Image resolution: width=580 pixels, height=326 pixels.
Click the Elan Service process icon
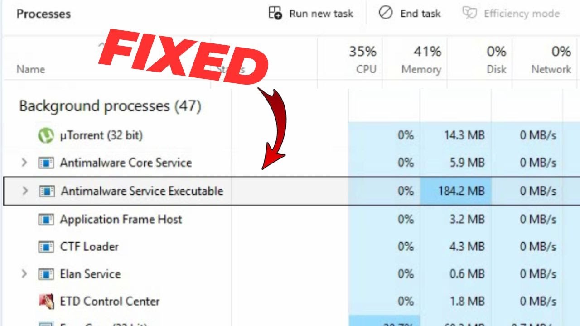[x=46, y=274]
